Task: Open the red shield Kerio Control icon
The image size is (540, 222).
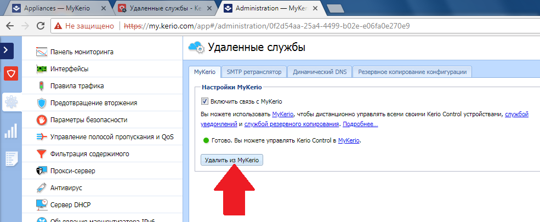Action: pos(11,73)
